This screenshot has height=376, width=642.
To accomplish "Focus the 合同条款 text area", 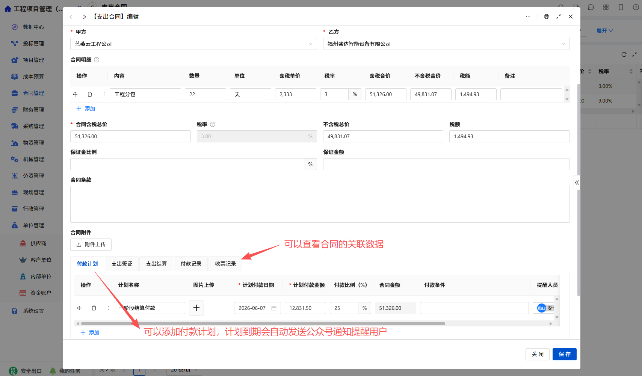I will pyautogui.click(x=320, y=204).
